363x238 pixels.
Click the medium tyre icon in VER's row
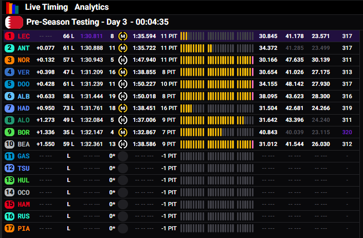pyautogui.click(x=123, y=72)
